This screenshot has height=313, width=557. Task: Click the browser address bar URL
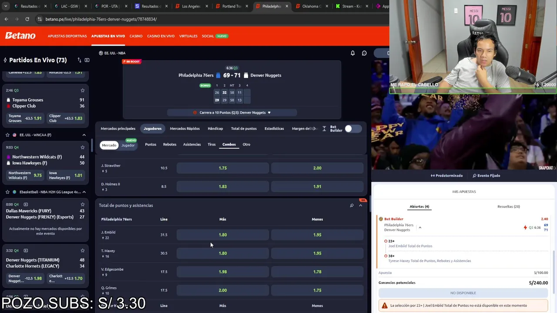pyautogui.click(x=101, y=19)
